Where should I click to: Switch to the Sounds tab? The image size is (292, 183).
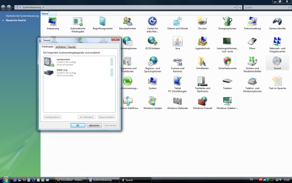pos(72,47)
